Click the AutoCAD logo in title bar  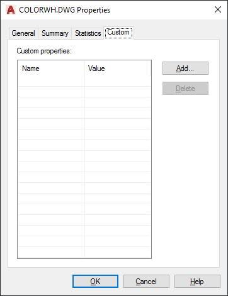(x=11, y=10)
